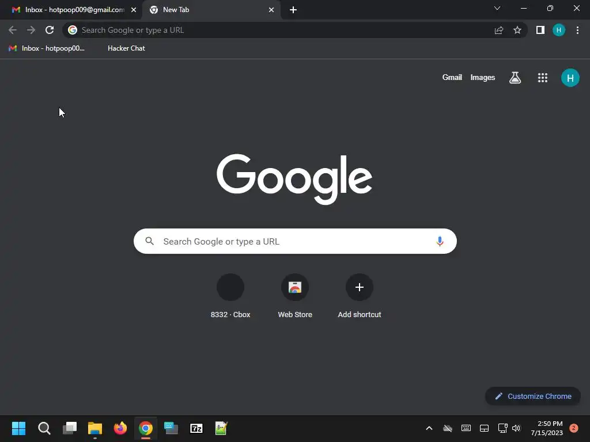Open the Google apps grid

543,78
